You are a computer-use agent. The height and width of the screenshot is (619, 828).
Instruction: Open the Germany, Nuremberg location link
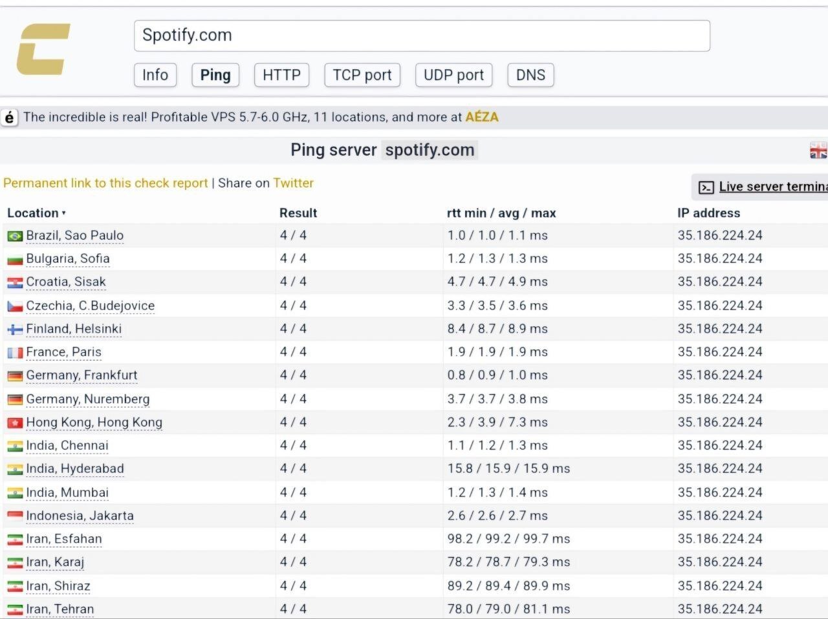[88, 399]
